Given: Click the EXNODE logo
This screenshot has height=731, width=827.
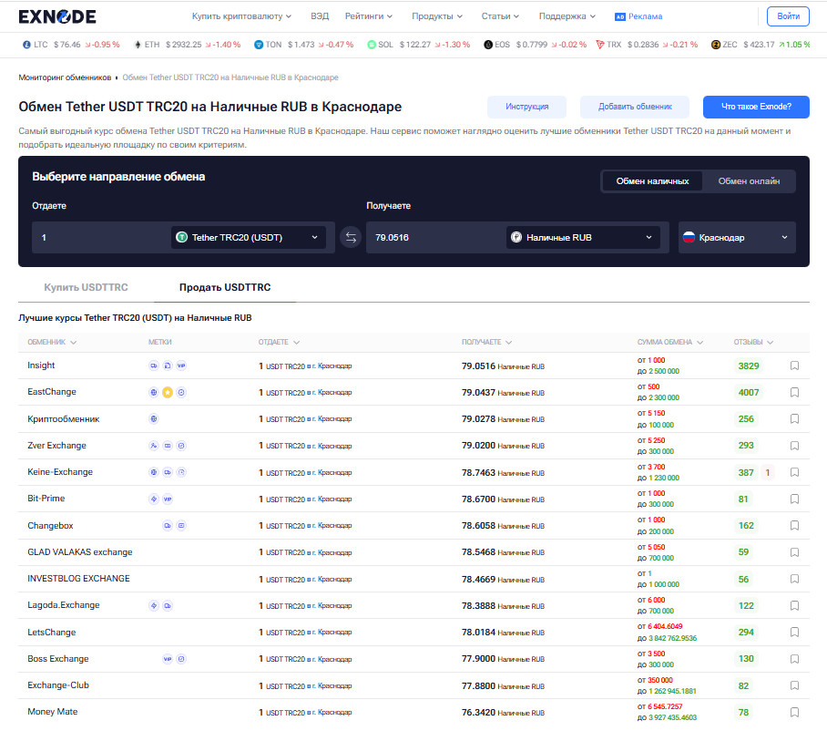Looking at the screenshot, I should click(56, 16).
